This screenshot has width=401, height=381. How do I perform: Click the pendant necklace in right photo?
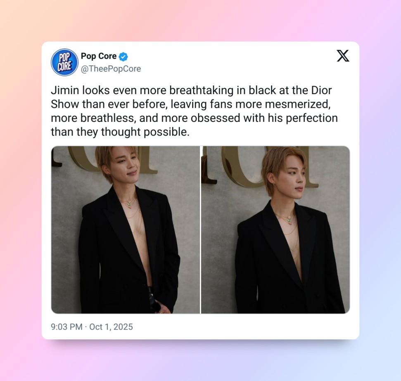(x=289, y=219)
